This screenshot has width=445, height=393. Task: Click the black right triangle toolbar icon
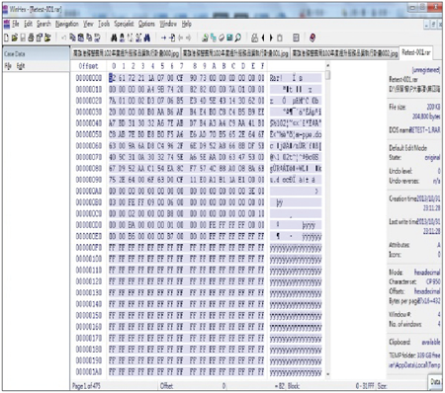[x=271, y=39]
